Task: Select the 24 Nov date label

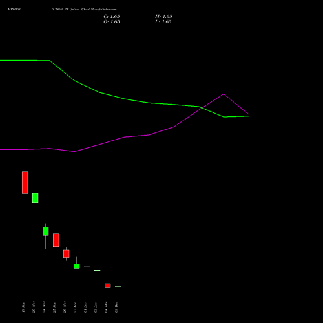Action: 44,307
